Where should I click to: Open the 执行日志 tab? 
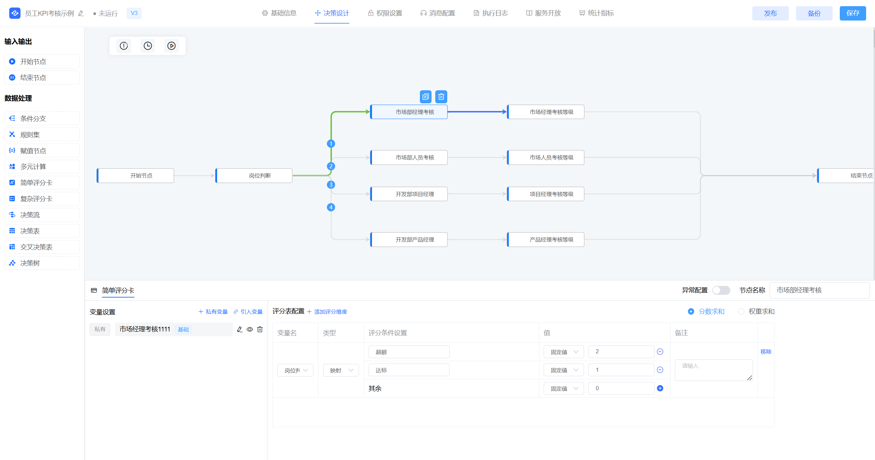pyautogui.click(x=491, y=13)
